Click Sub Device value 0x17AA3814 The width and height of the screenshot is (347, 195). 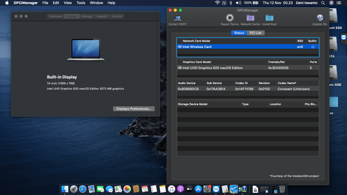click(216, 89)
